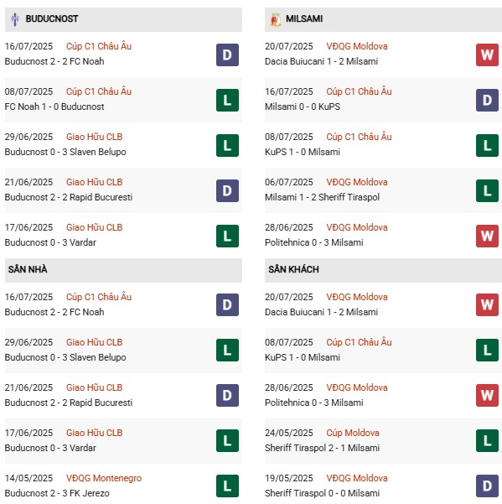Click the Milsami club logo icon
Viewport: 502px width, 504px height.
click(275, 19)
